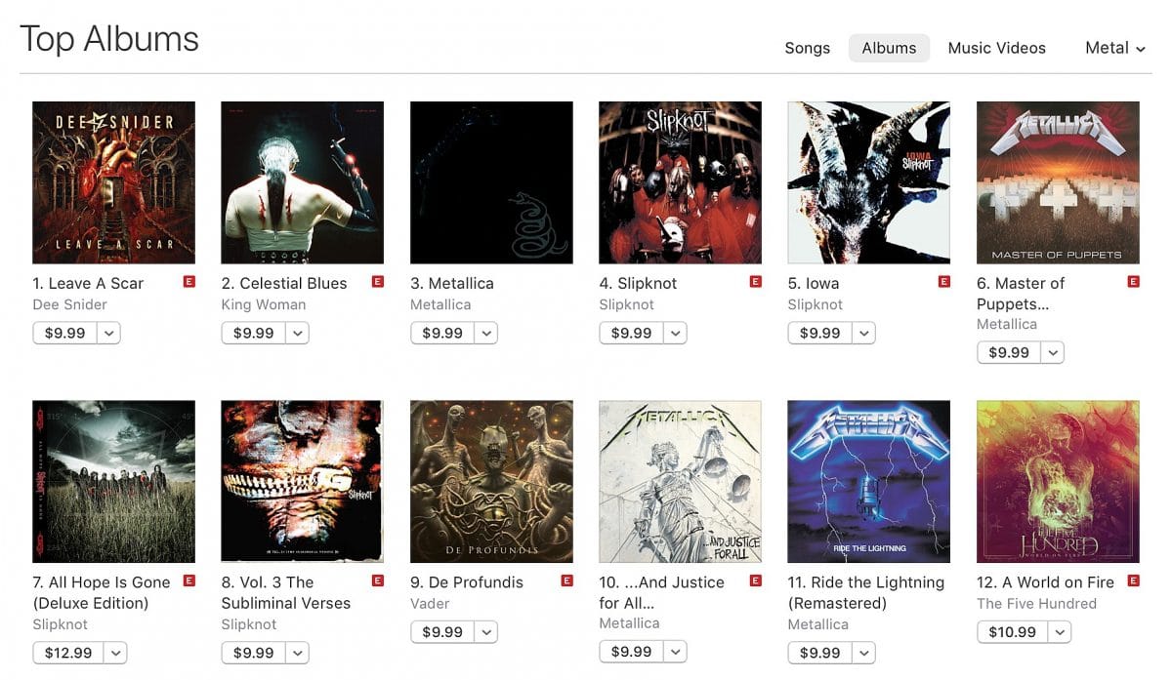Open the De Profundis album artwork
Viewport: 1172px width, 680px height.
(491, 481)
